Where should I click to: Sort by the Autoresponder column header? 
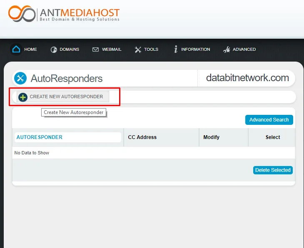tap(40, 137)
